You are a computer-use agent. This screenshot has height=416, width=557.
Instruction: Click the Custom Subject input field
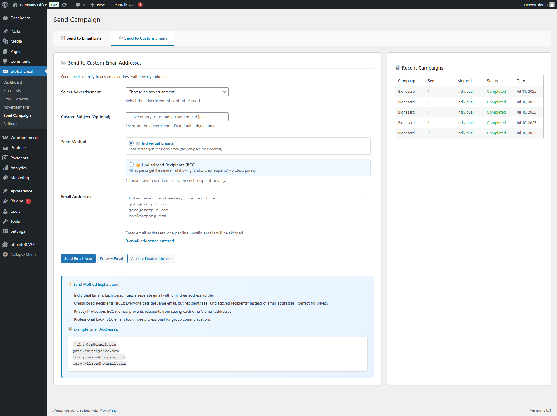177,117
